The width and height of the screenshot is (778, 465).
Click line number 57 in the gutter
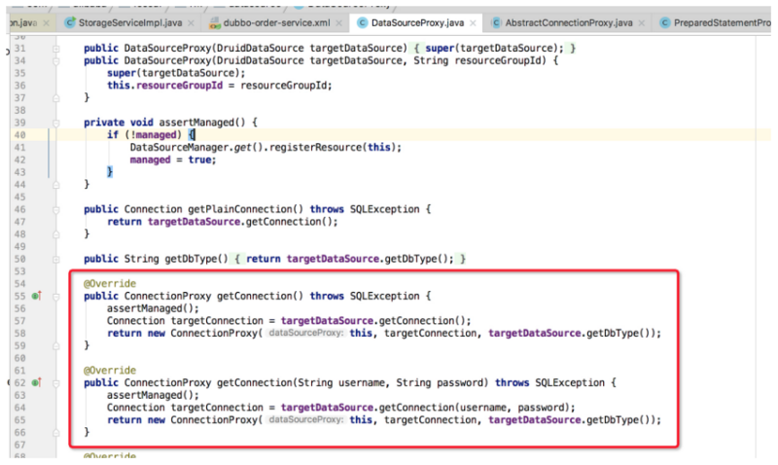tap(19, 321)
